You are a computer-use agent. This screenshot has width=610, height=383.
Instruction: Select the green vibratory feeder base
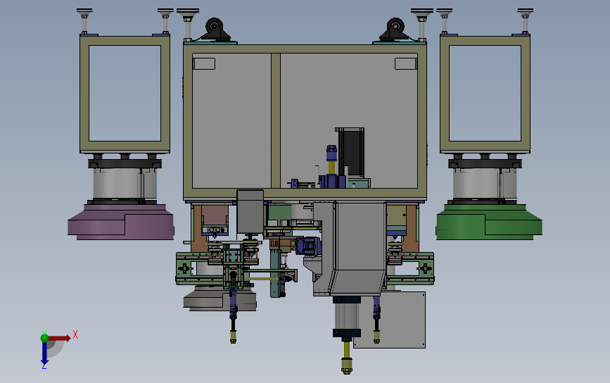click(x=489, y=222)
